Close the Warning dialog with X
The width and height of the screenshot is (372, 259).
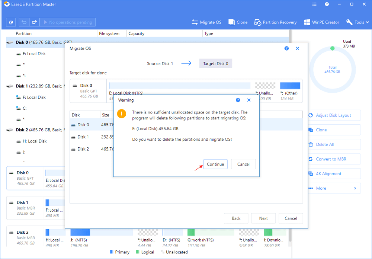pyautogui.click(x=249, y=100)
